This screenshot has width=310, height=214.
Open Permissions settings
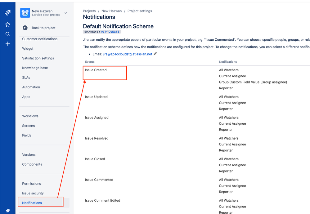tap(31, 184)
